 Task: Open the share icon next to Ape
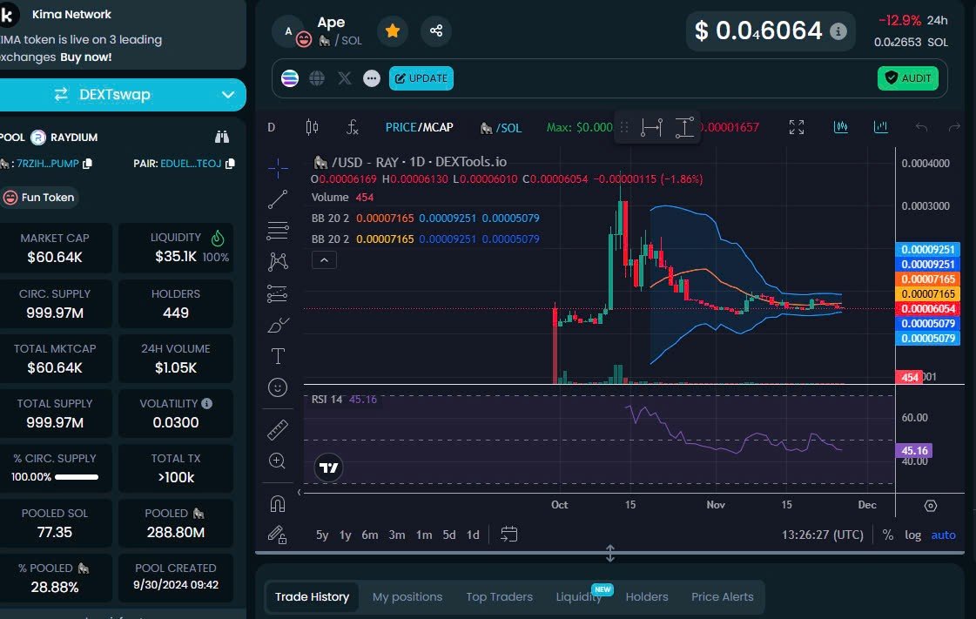tap(435, 30)
